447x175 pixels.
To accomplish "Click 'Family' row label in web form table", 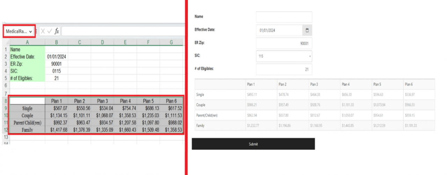I will coord(200,126).
